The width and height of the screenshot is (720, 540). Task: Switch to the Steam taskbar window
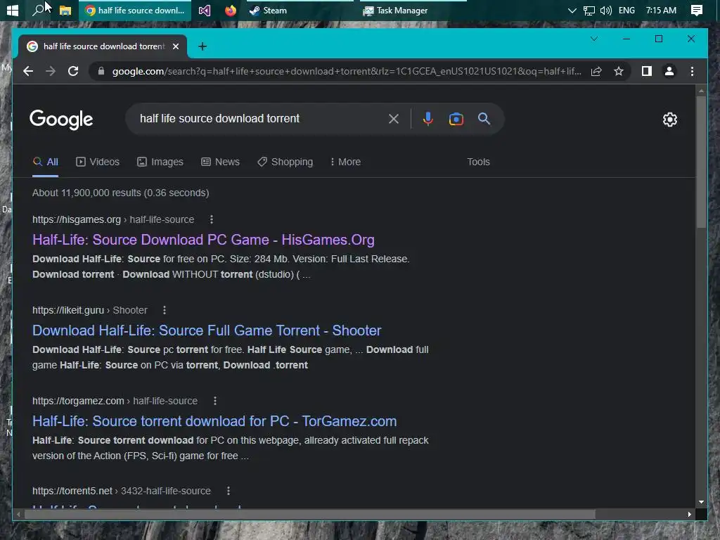point(268,10)
